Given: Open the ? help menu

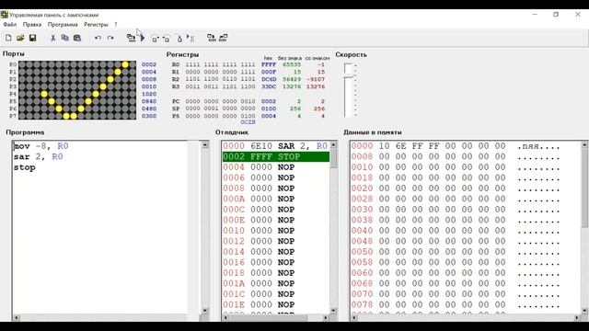Looking at the screenshot, I should pyautogui.click(x=116, y=25).
